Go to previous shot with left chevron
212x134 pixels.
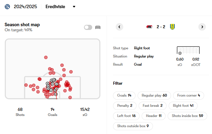119,27
